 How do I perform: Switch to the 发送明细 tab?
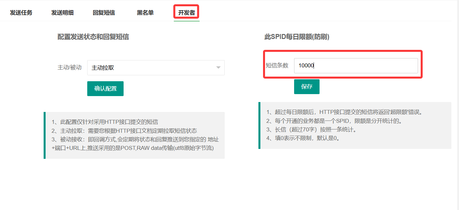tap(62, 13)
